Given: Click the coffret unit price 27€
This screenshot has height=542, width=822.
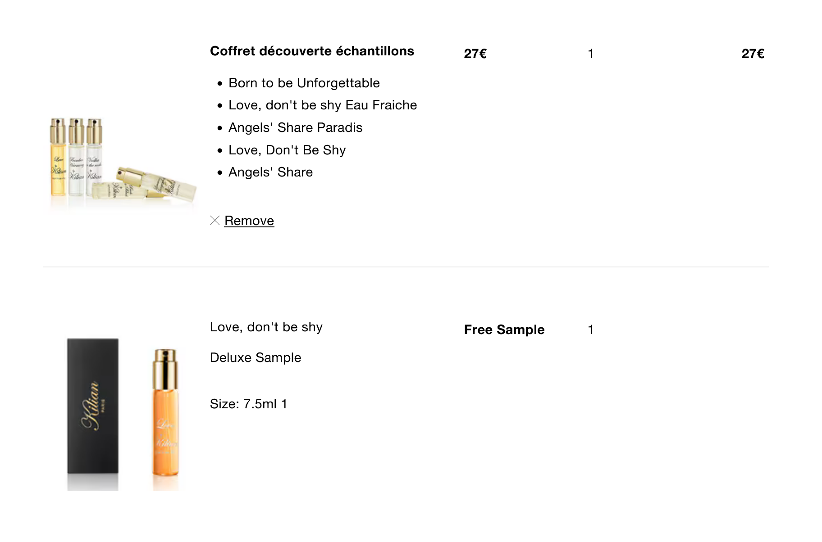Looking at the screenshot, I should (475, 54).
